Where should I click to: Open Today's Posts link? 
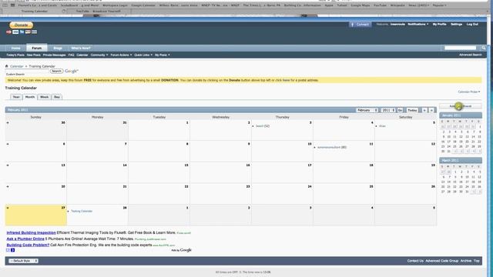click(15, 55)
